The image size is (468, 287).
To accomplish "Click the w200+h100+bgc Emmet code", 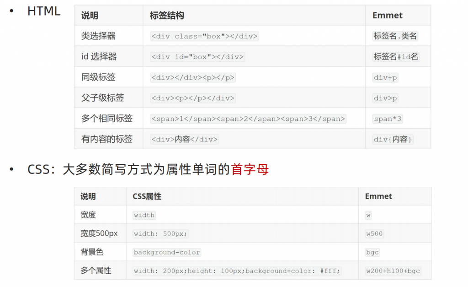I will [x=393, y=271].
